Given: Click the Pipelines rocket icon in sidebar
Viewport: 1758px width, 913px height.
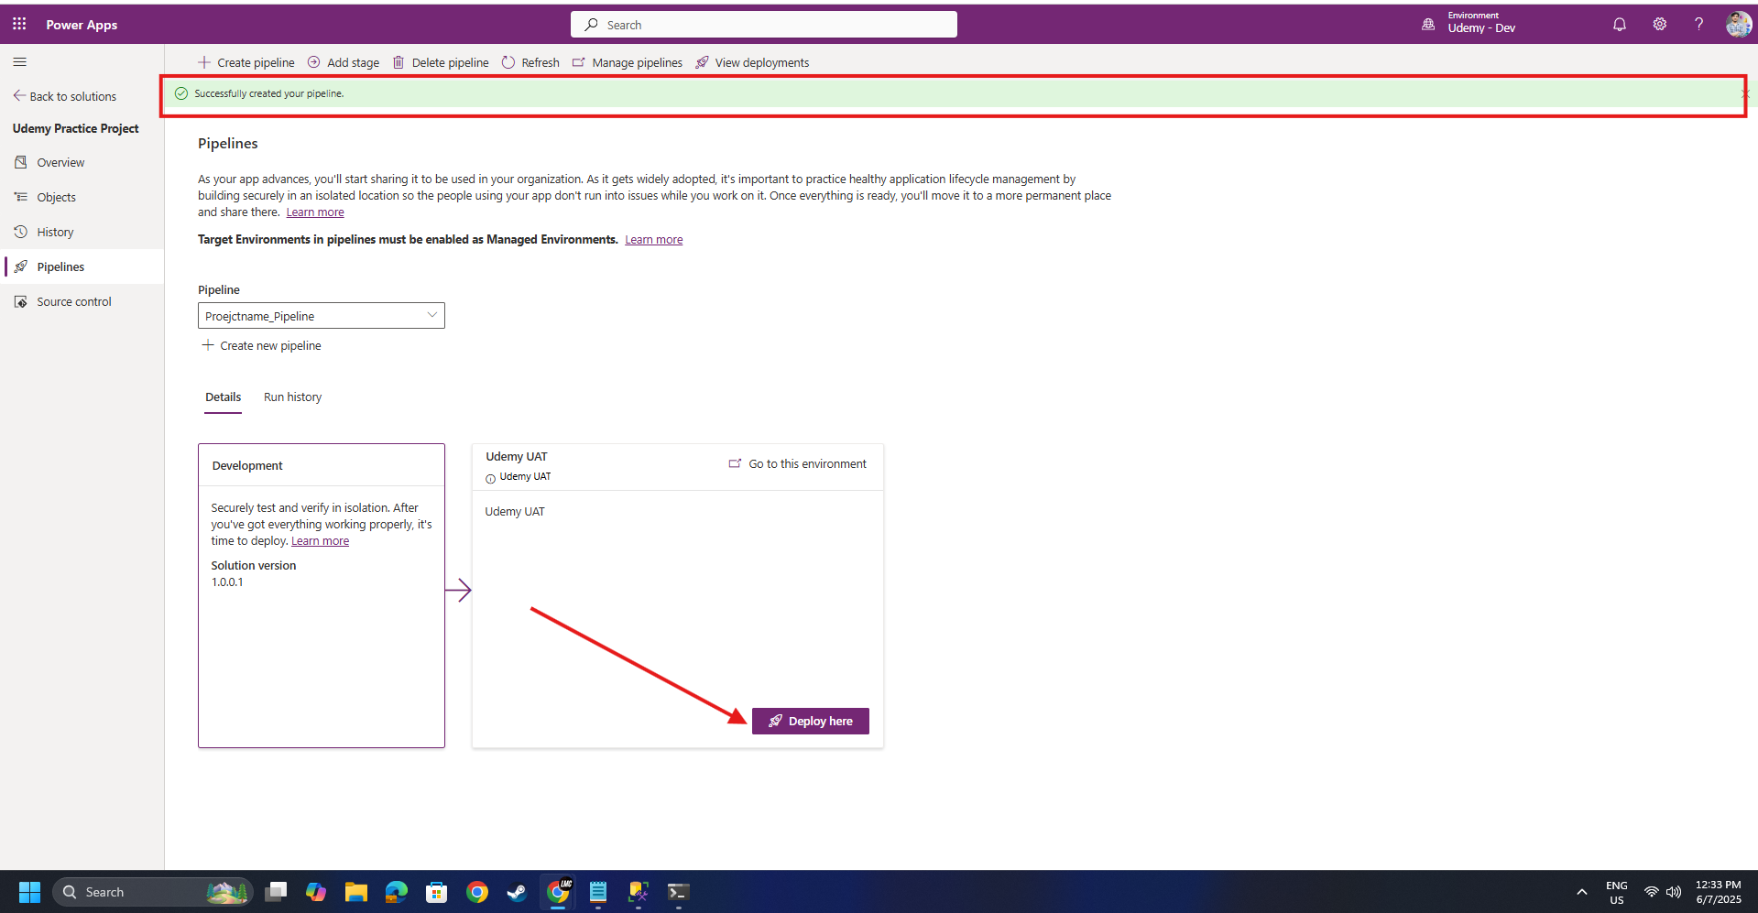Looking at the screenshot, I should [20, 266].
